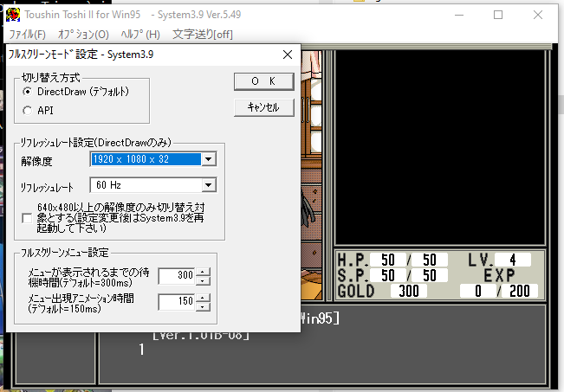Open the ヘルプ(H) menu
The width and height of the screenshot is (564, 392).
point(140,35)
